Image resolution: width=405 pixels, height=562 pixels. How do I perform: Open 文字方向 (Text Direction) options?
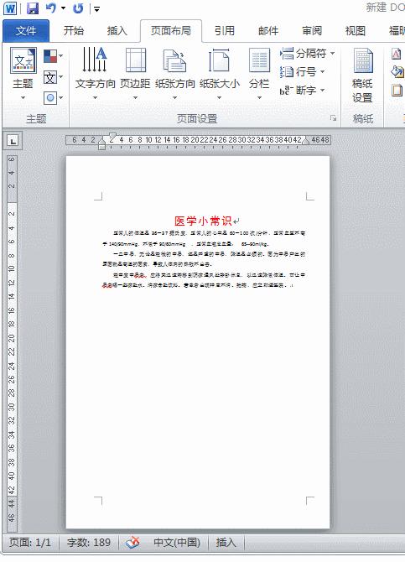coord(95,74)
